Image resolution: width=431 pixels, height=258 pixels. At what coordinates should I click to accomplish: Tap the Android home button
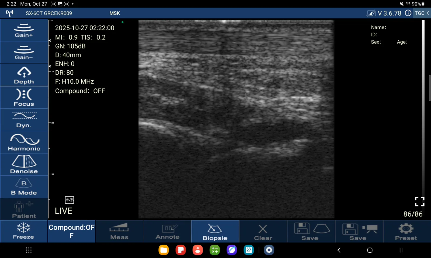click(370, 250)
